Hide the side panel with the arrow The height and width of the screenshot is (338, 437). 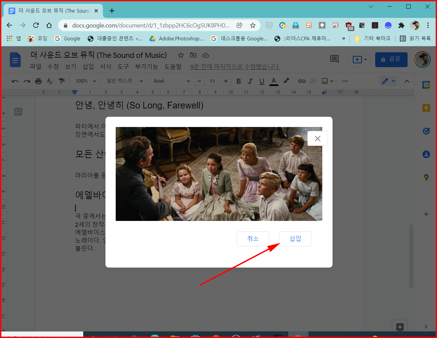(426, 326)
